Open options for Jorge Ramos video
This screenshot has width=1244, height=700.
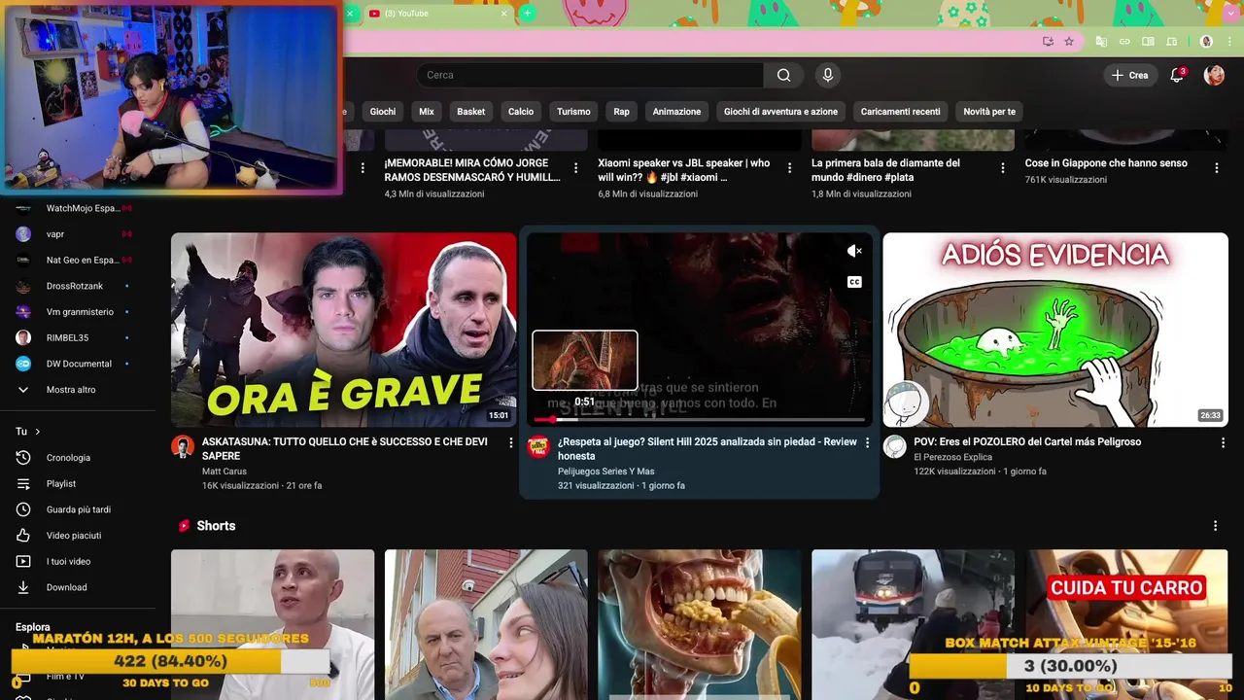tap(575, 168)
